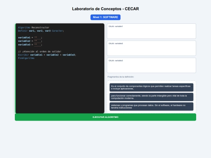
Task: Select fragment starting 'Es el conjunto de componentes'
Action: (x=151, y=87)
